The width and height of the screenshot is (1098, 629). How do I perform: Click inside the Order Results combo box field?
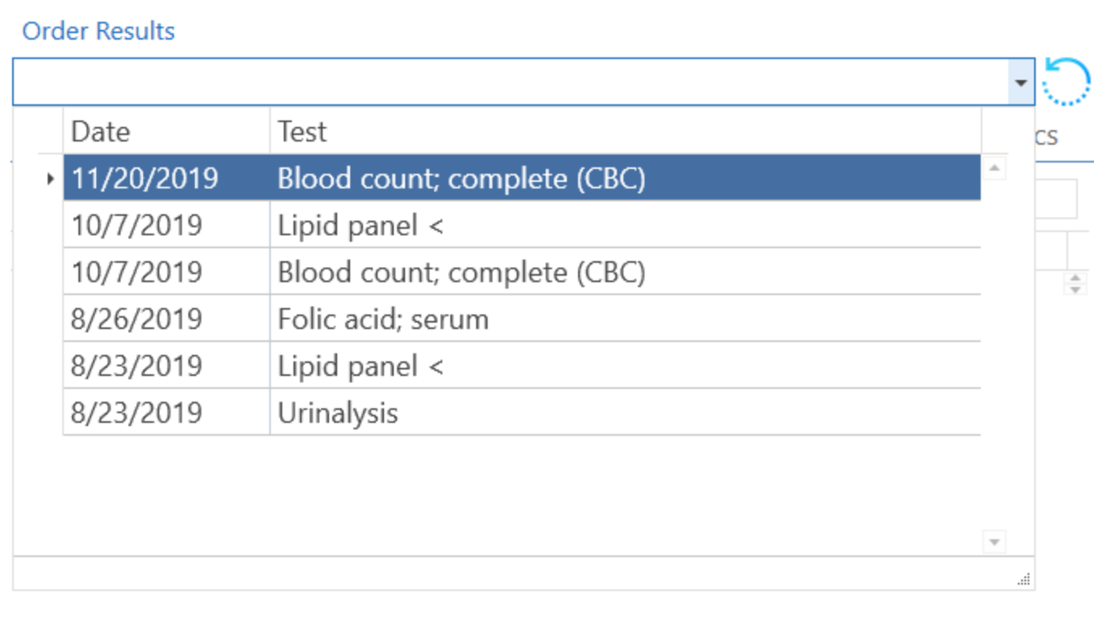[509, 82]
